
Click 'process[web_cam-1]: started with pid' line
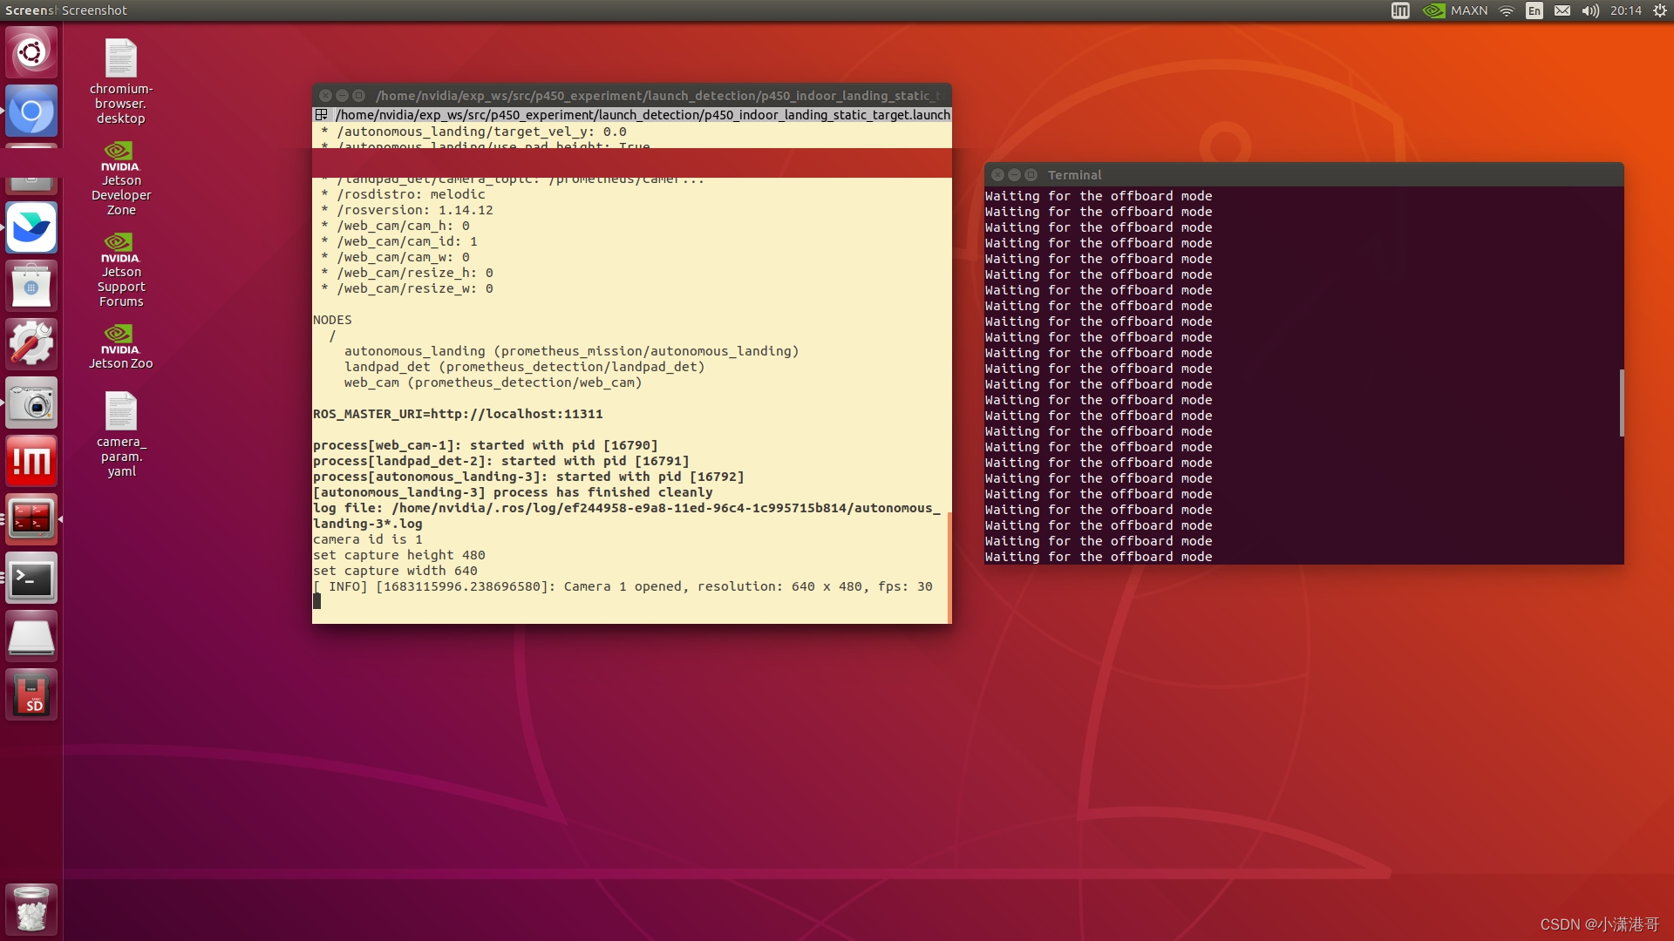click(x=486, y=445)
